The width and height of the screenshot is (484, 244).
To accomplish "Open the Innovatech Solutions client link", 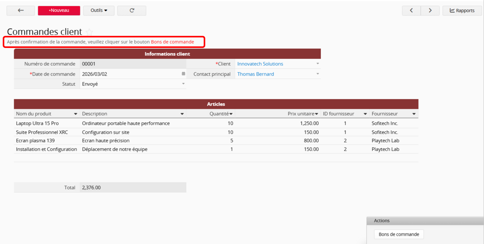I will [260, 64].
